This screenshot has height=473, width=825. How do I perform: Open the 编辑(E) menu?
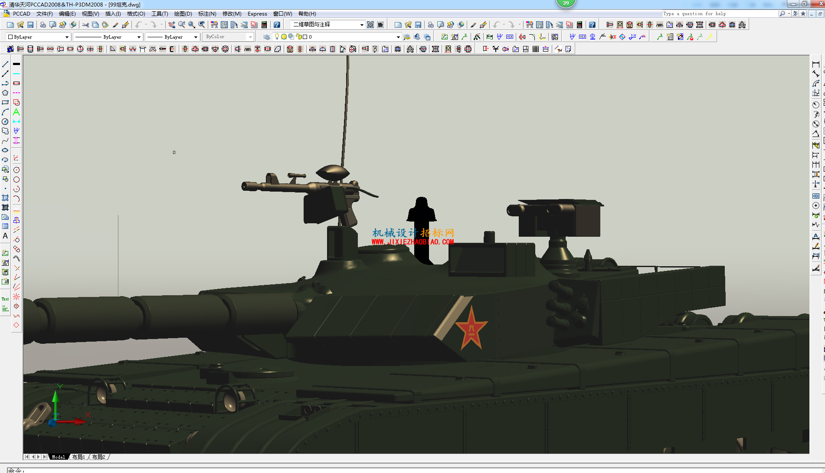(x=67, y=13)
